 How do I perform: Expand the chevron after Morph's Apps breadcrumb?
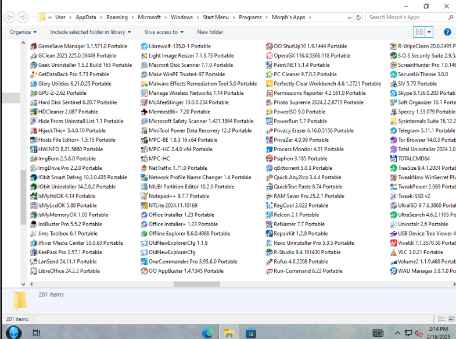click(310, 17)
